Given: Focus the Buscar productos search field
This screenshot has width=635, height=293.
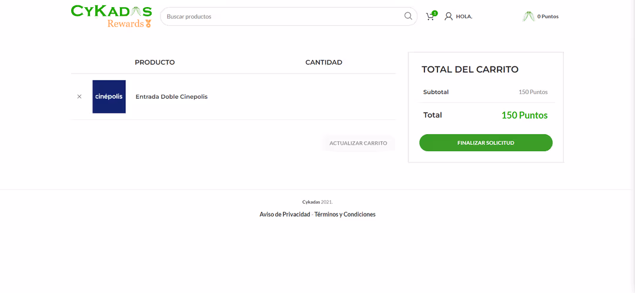Looking at the screenshot, I should click(282, 16).
